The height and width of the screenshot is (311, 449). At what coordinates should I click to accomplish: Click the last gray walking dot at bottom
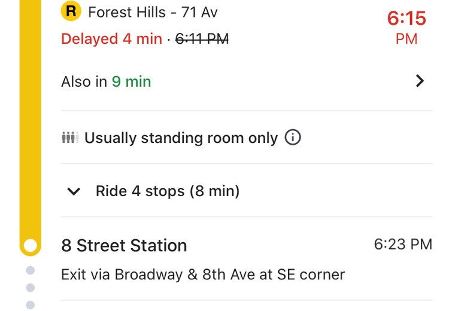(x=31, y=305)
